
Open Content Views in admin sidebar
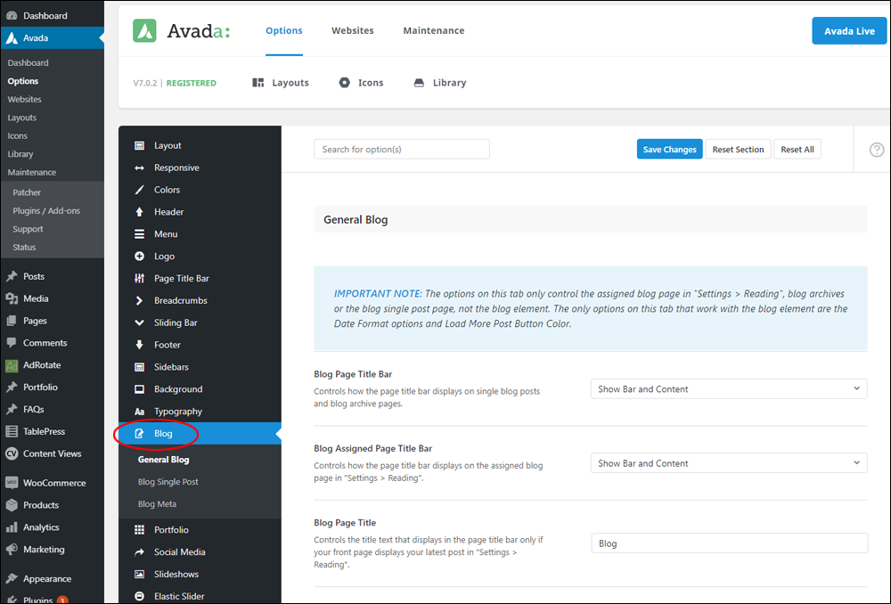click(x=53, y=453)
